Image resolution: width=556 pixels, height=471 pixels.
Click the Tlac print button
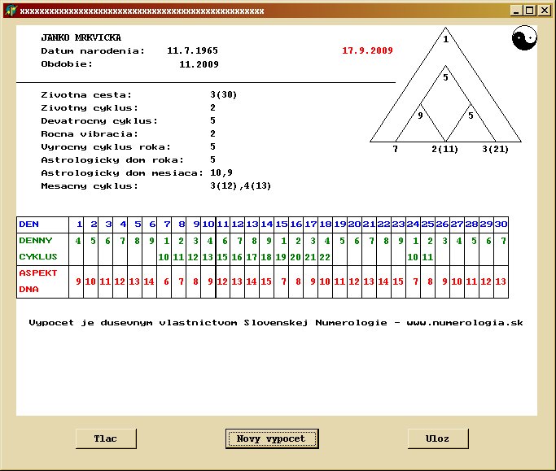106,438
